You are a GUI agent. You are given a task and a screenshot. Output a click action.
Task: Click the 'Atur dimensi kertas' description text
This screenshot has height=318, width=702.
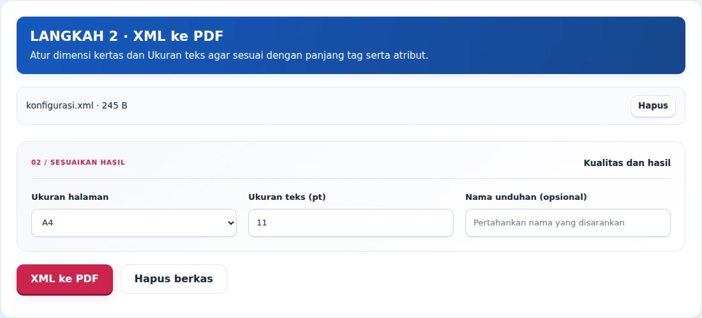pos(229,56)
